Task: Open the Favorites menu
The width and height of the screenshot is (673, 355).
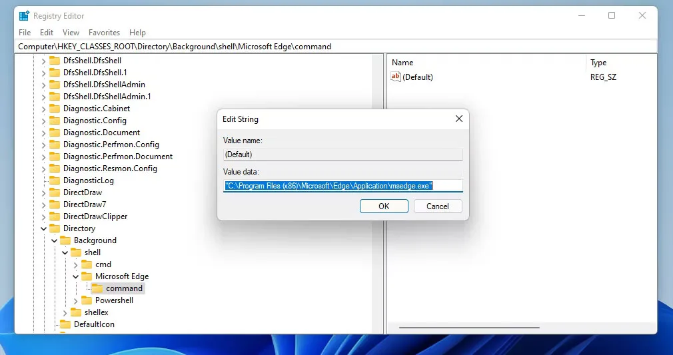Action: (x=105, y=33)
